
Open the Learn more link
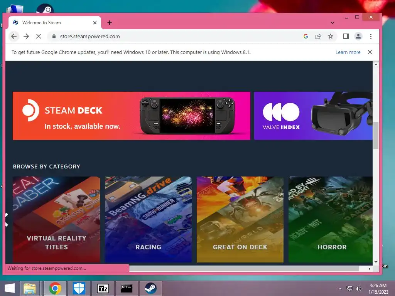coord(348,52)
